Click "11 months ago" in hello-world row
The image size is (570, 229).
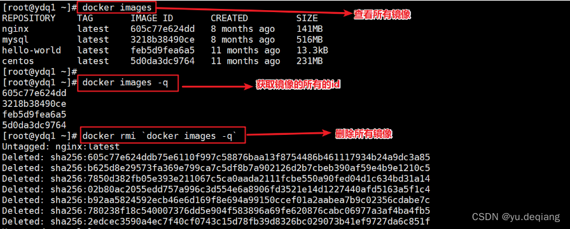pyautogui.click(x=246, y=50)
